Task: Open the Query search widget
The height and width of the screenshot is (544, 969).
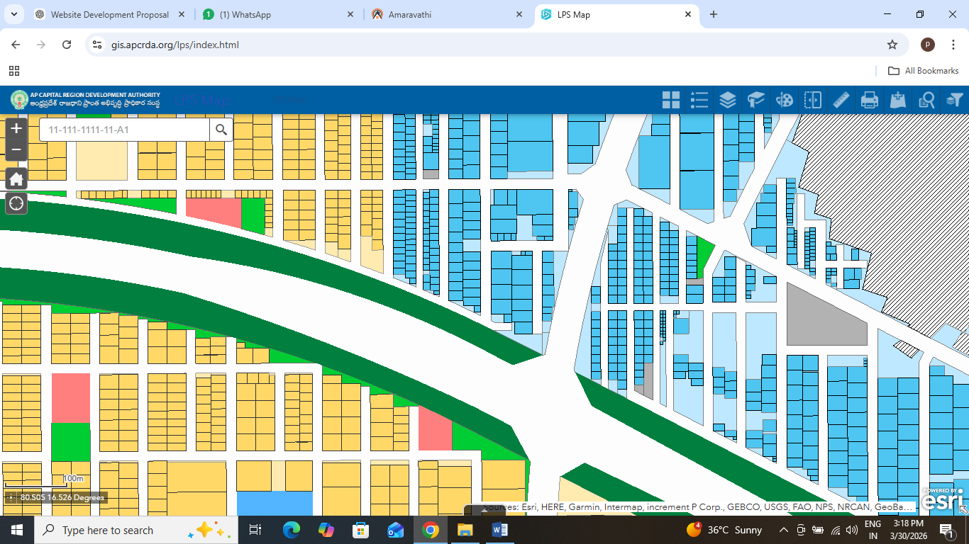Action: (926, 100)
